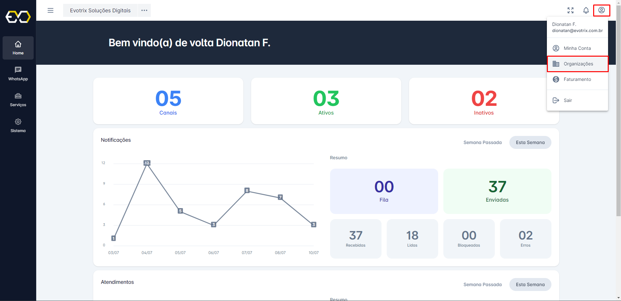Select the Serviços sidebar icon
This screenshot has width=621, height=301.
18,99
